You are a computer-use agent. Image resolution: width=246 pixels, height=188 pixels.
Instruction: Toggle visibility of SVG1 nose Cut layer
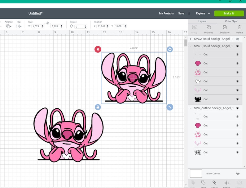click(x=238, y=64)
